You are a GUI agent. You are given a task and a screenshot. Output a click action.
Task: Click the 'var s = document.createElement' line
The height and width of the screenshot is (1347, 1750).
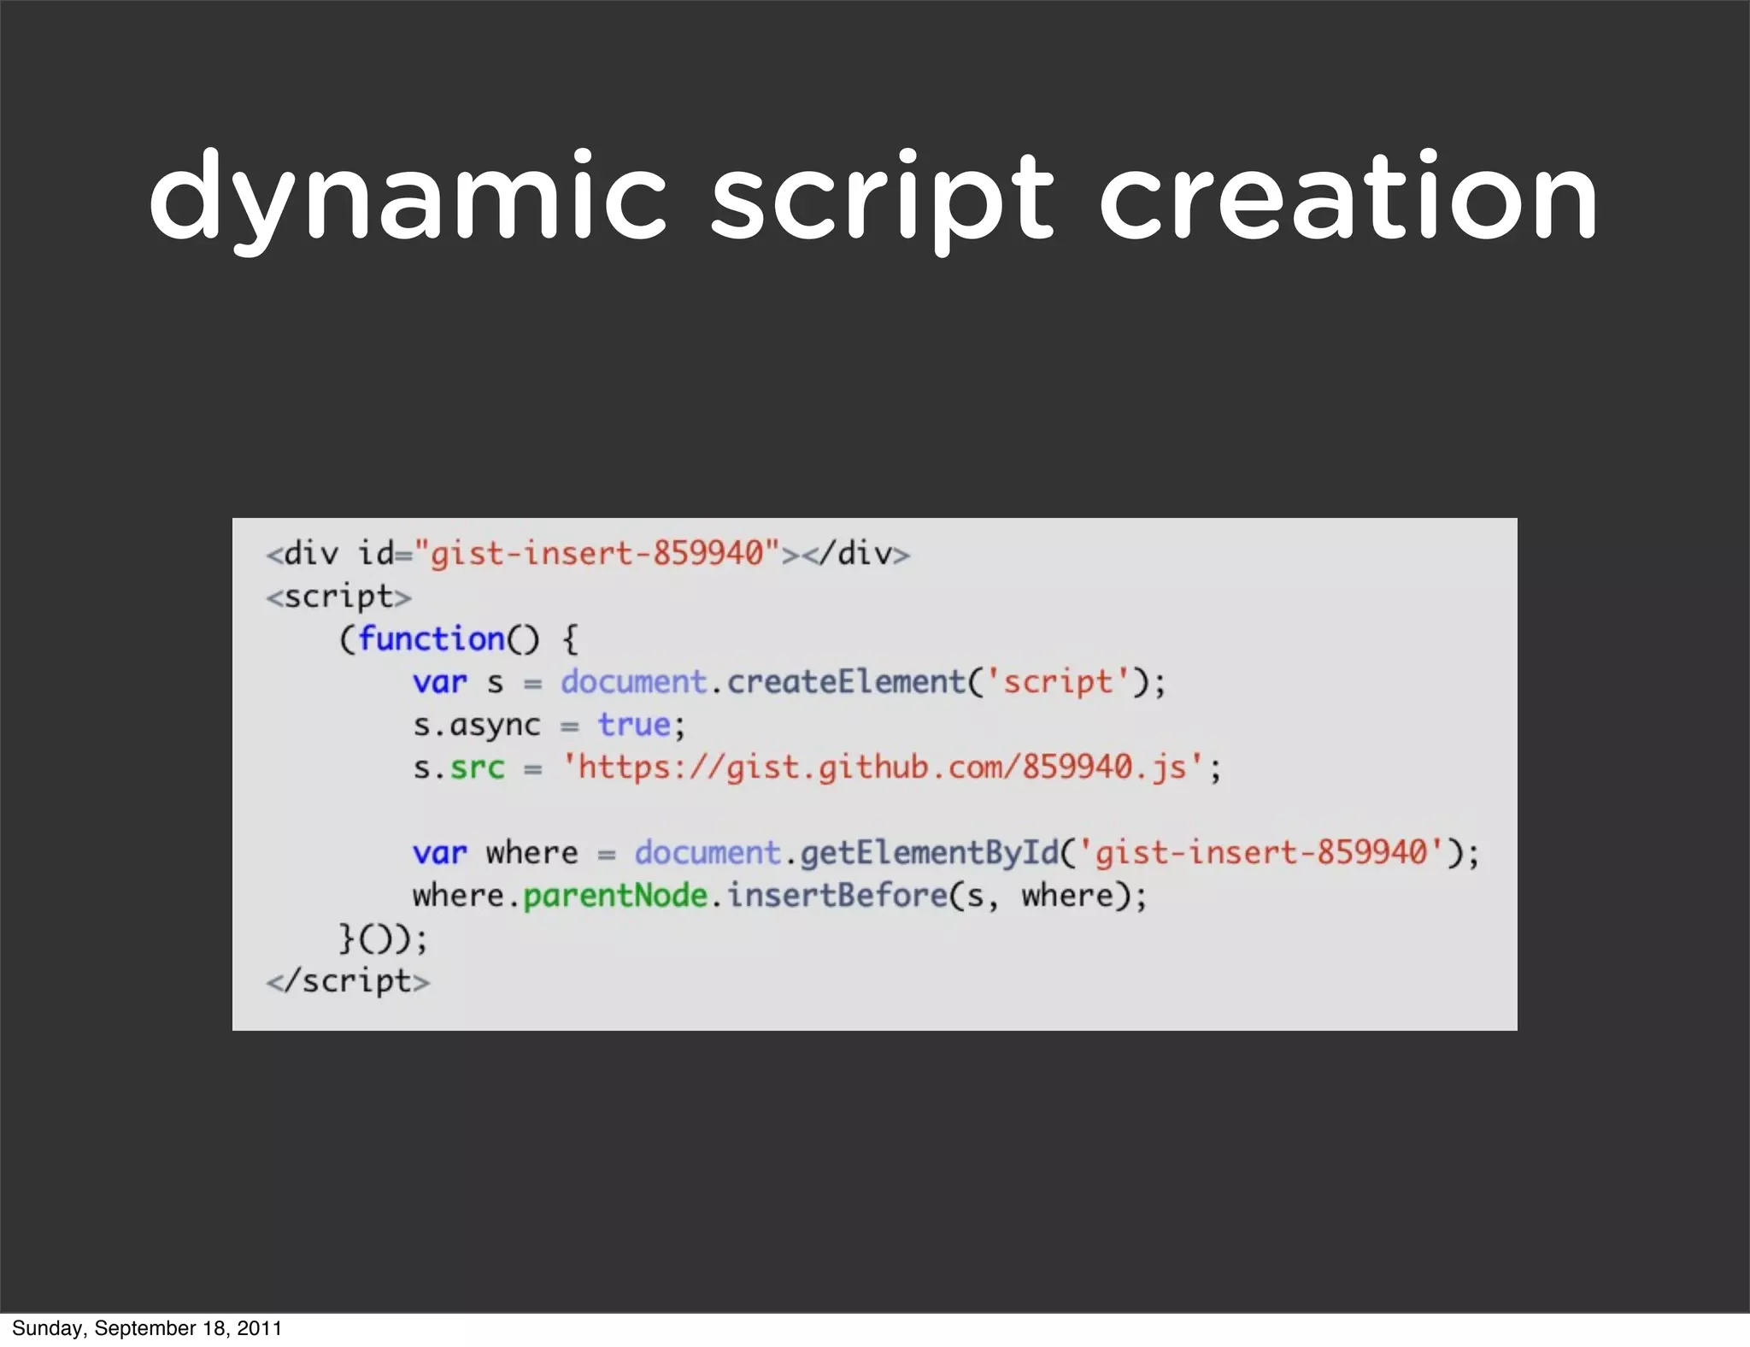tap(790, 682)
